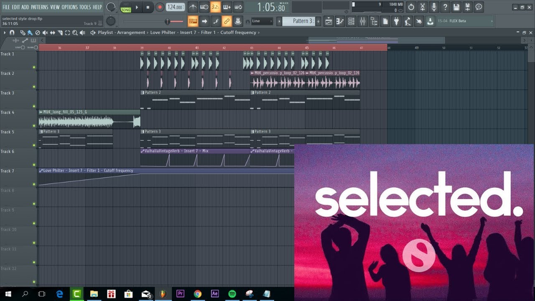The image size is (535, 301).
Task: Expand the FLEX Beta hint panel arrow
Action: click(x=492, y=21)
